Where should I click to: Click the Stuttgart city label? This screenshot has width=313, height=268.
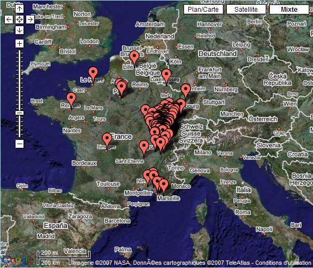coord(214,102)
